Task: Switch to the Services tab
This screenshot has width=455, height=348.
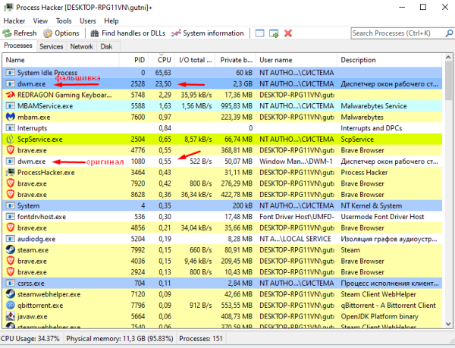Action: (52, 46)
